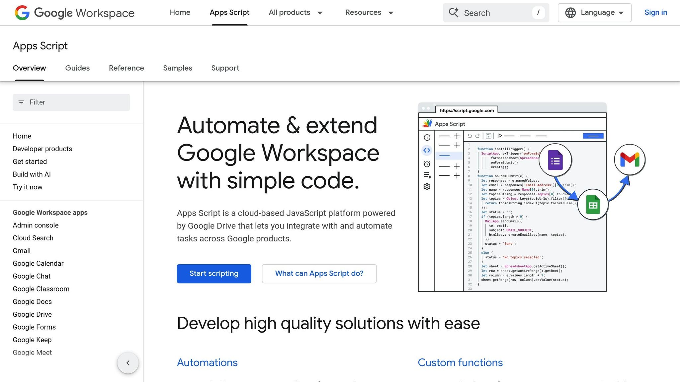
Task: Expand the All products dropdown
Action: (x=295, y=13)
